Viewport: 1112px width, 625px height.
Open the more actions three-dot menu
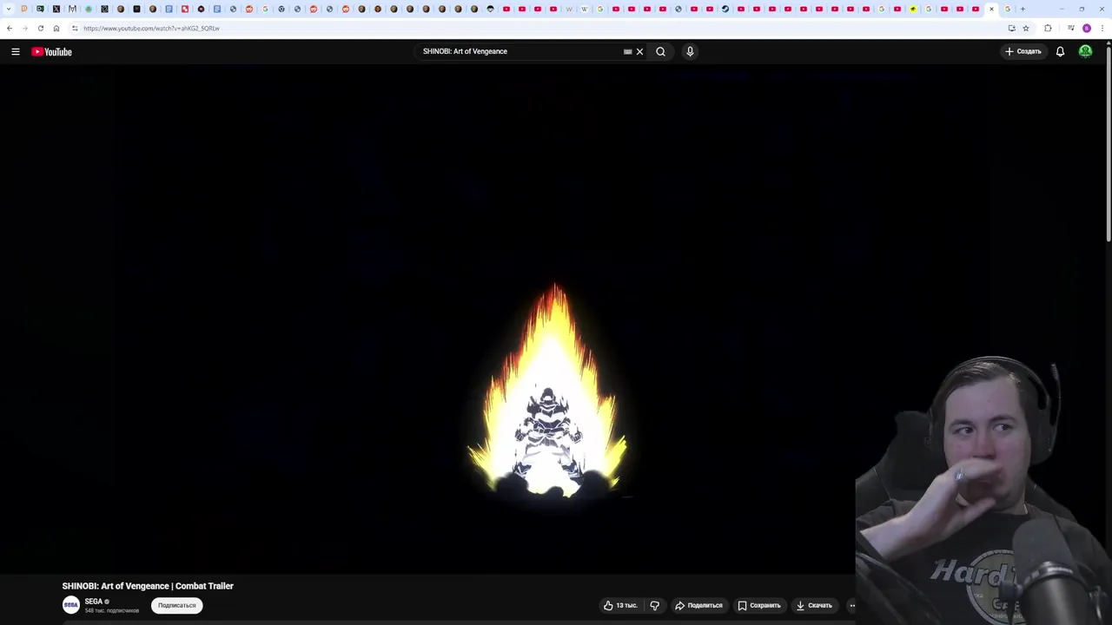point(852,605)
